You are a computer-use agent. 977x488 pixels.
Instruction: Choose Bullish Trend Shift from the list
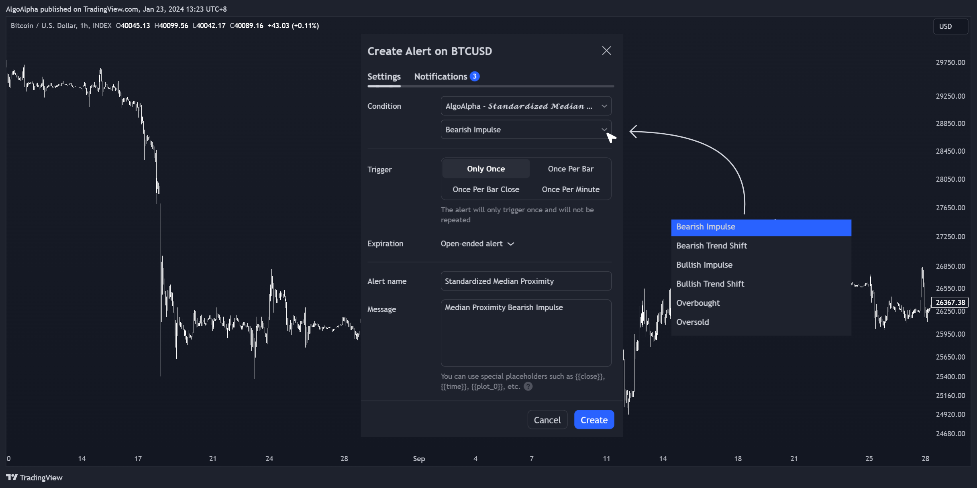[x=761, y=284]
